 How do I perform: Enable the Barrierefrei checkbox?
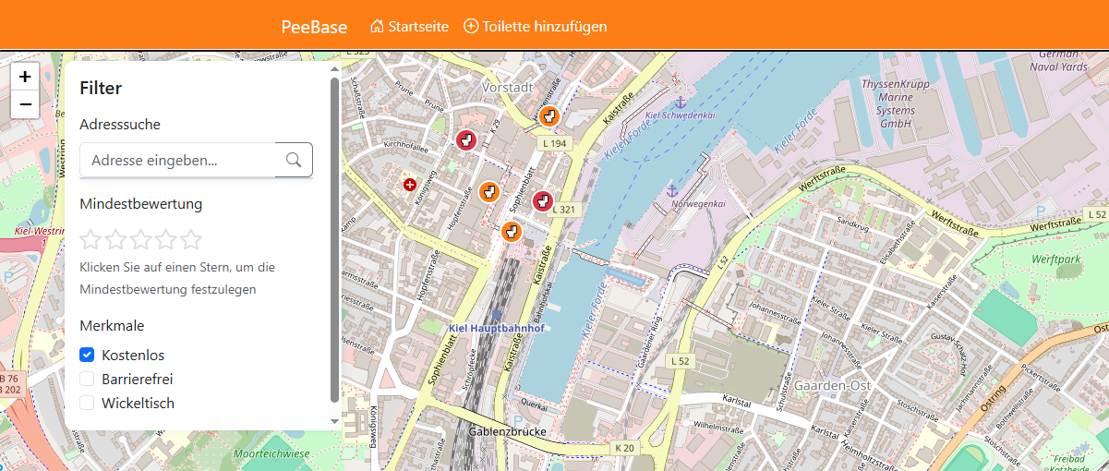click(88, 379)
